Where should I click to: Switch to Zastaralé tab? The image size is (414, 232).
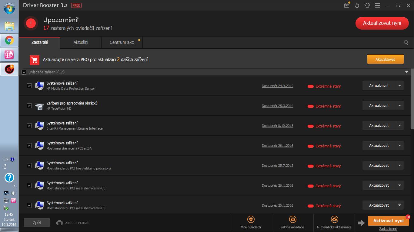(x=40, y=42)
